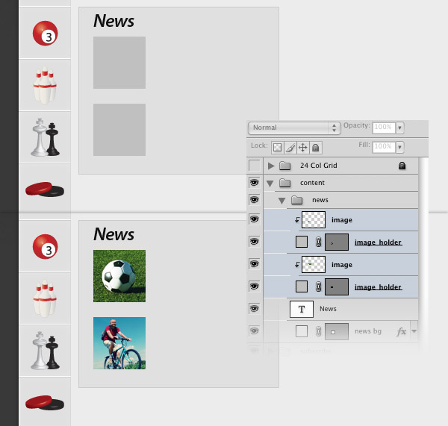Hide the second image_holder layer via eye icon

(255, 286)
